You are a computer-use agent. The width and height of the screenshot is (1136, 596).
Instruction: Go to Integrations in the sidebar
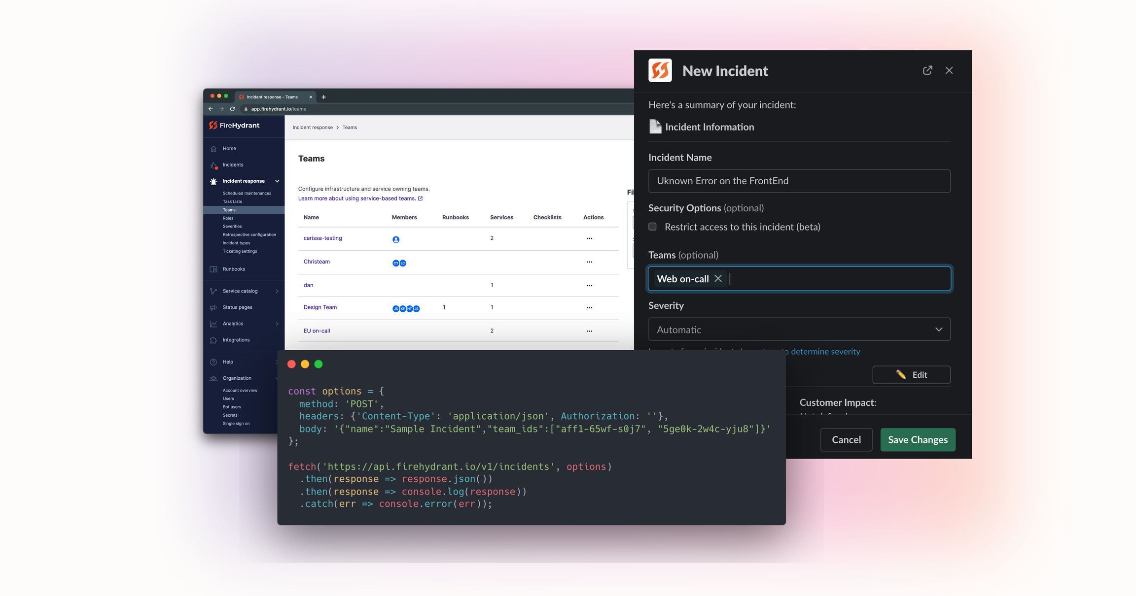pos(236,340)
